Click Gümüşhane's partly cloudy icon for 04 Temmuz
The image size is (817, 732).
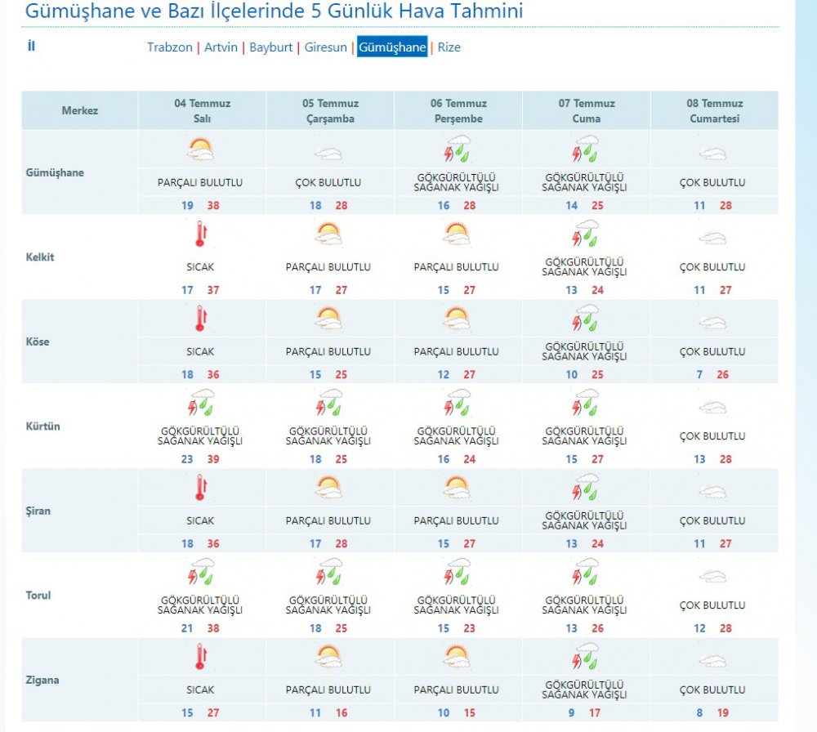coord(200,150)
